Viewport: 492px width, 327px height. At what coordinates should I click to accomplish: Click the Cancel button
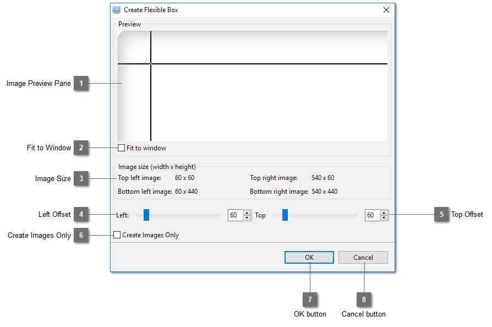(363, 257)
